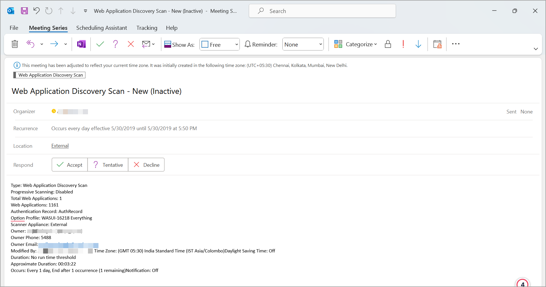Toggle Private with the lock icon

(x=388, y=44)
